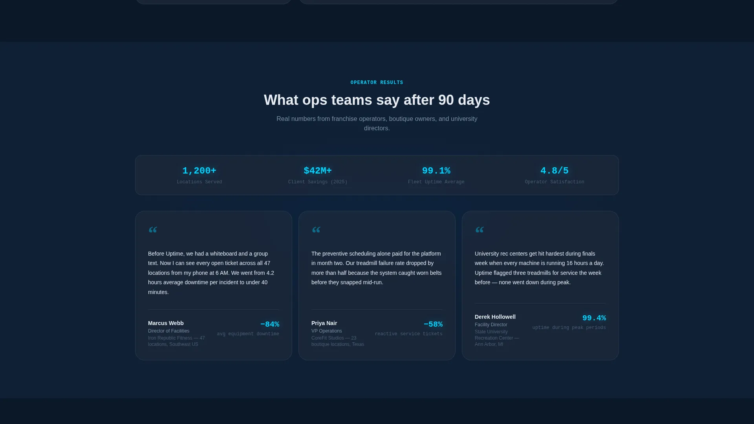Screen dimensions: 754x424
Task: Click the 'Operator Satisfaction' label
Action: 555,182
